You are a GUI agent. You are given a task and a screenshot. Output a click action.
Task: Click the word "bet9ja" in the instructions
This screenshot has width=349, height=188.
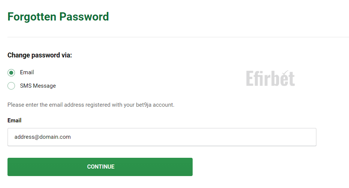click(x=144, y=105)
